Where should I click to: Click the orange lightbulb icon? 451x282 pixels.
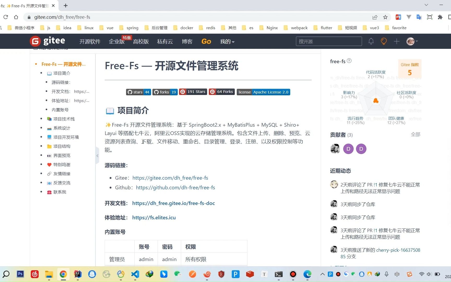[x=384, y=41]
